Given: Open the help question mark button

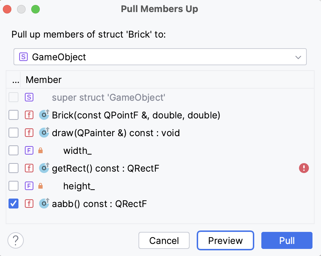Looking at the screenshot, I should (x=16, y=240).
